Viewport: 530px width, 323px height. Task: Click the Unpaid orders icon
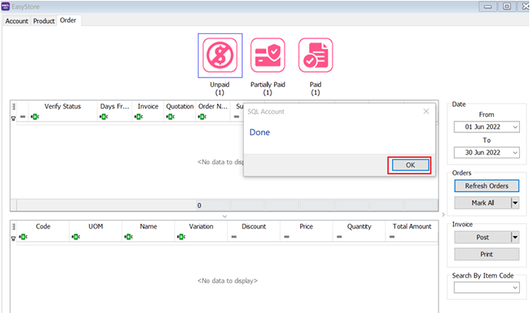[x=220, y=55]
